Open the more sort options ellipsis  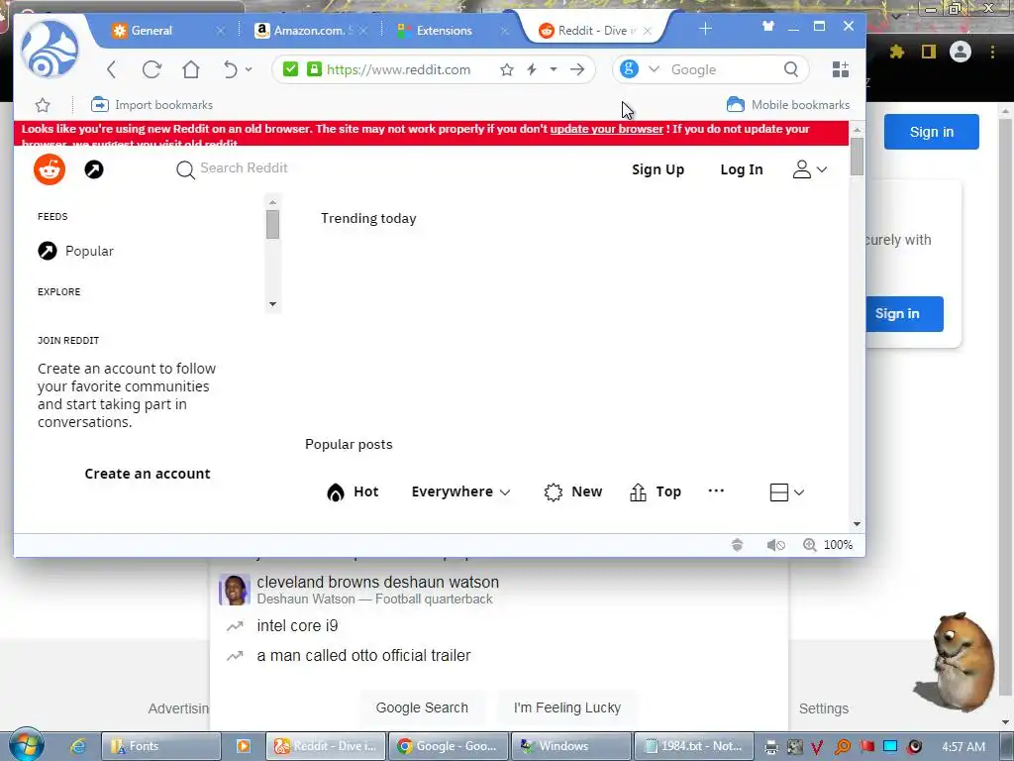[x=716, y=490]
